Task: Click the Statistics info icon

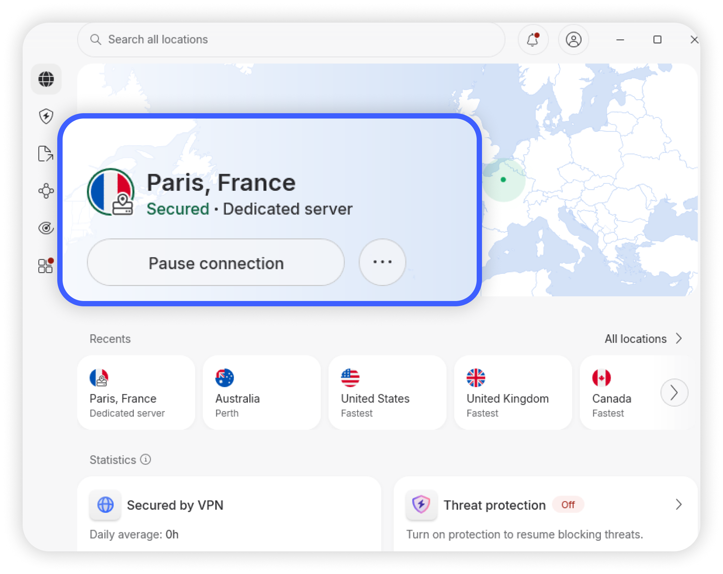Action: point(145,459)
